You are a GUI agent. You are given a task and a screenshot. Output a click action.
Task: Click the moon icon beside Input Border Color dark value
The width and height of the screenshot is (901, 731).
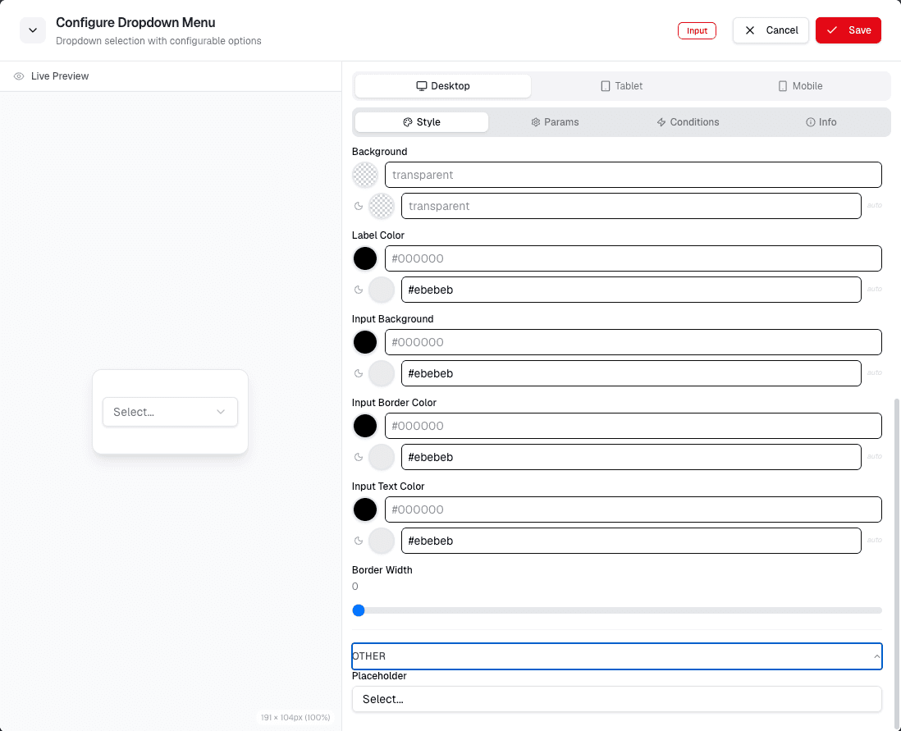click(359, 458)
